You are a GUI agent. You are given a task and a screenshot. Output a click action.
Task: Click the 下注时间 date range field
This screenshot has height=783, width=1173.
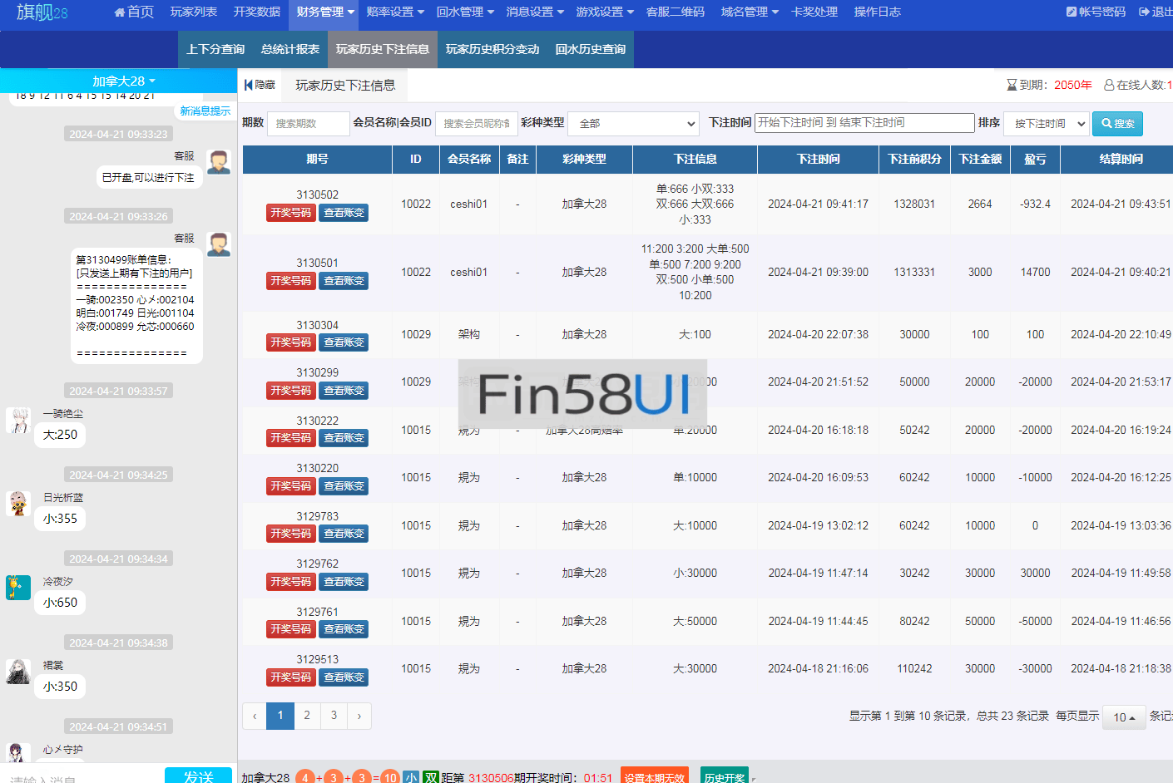point(864,123)
